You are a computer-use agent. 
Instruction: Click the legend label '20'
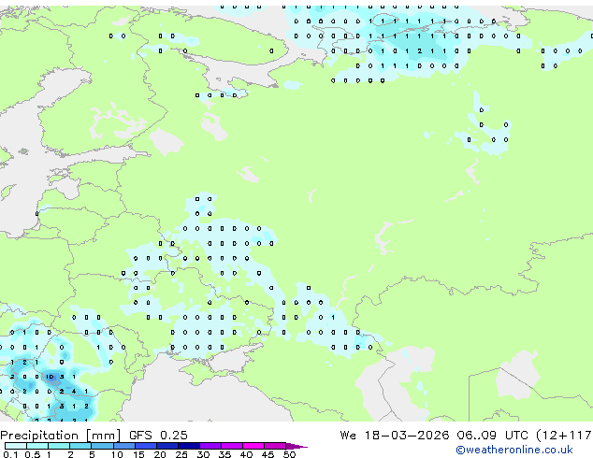(x=160, y=454)
